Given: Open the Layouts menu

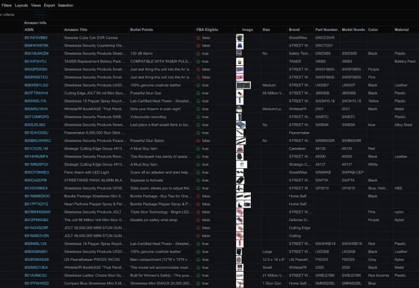Looking at the screenshot, I should coord(22,5).
